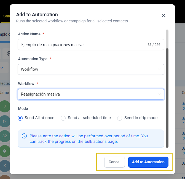The width and height of the screenshot is (185, 179).
Task: Click the blue chevron at left edge
Action: pyautogui.click(x=2, y=68)
